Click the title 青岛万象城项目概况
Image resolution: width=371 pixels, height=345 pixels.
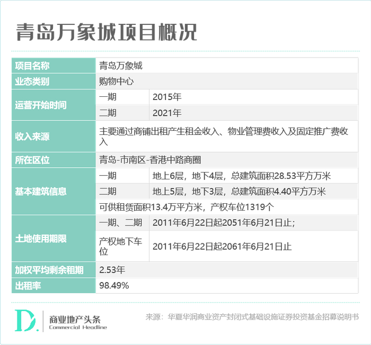(107, 32)
